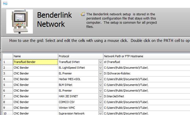
Task: Select the row 3 number header
Action: pyautogui.click(x=8, y=73)
